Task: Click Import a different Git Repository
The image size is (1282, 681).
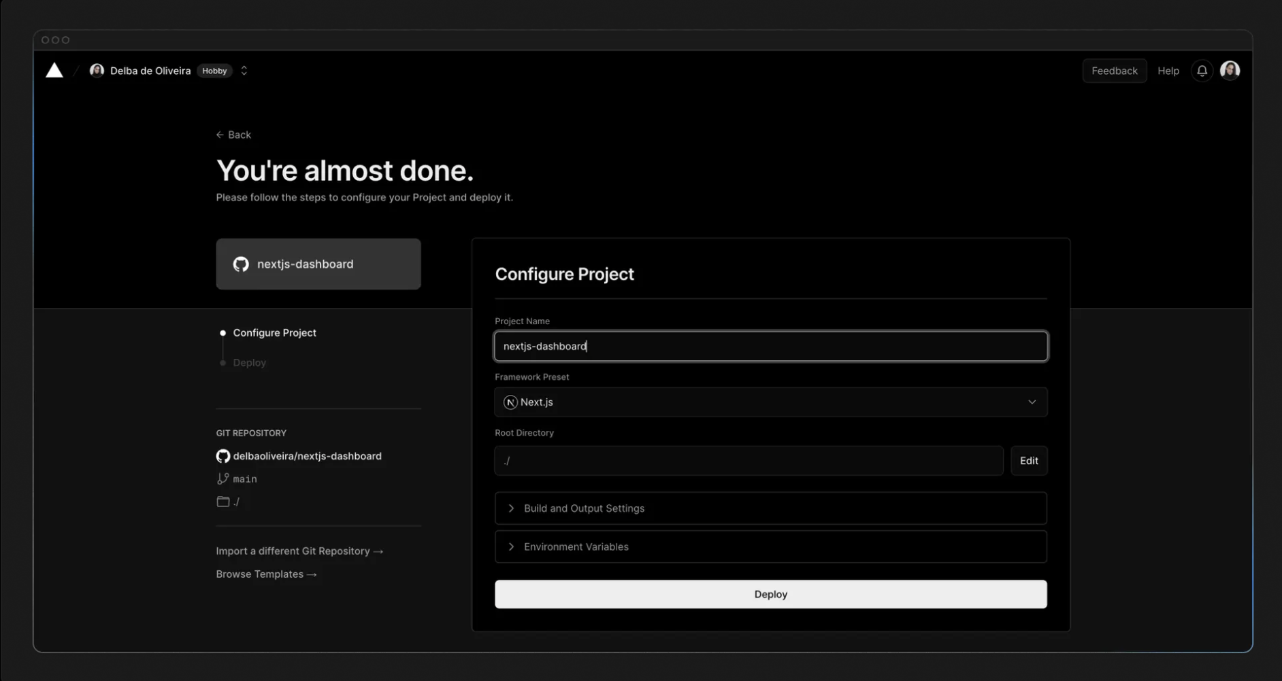Action: pos(299,551)
